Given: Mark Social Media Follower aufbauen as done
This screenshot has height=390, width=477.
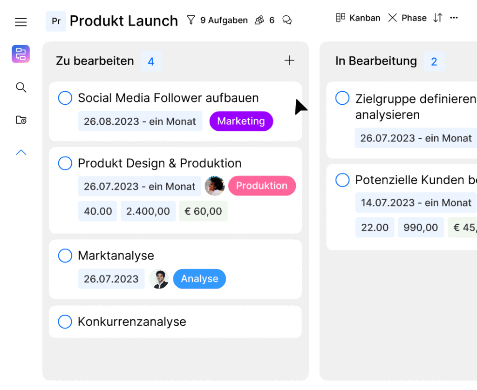Looking at the screenshot, I should [x=65, y=98].
